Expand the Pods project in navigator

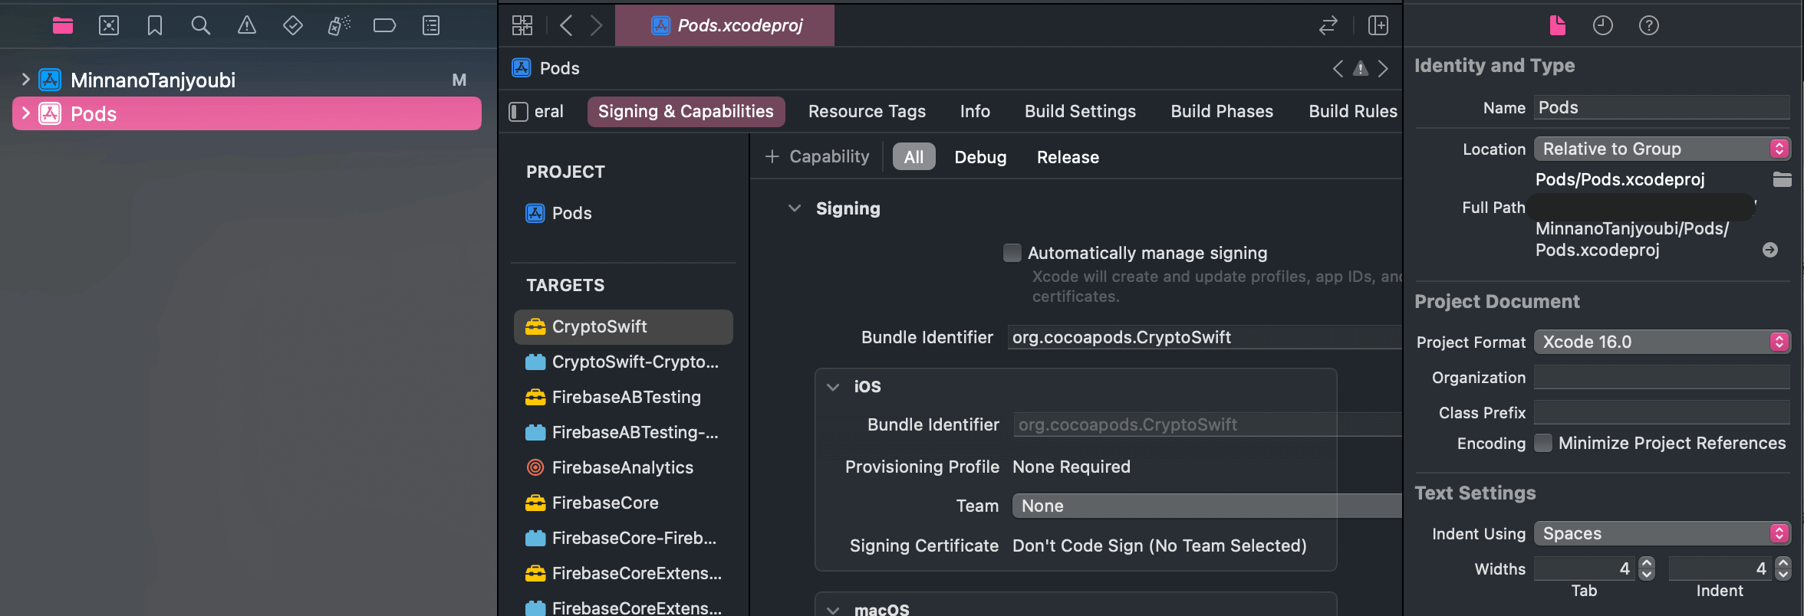click(25, 113)
